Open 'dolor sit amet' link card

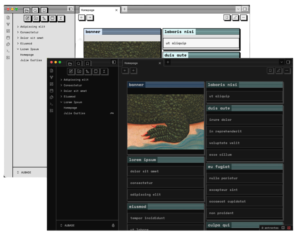point(166,171)
